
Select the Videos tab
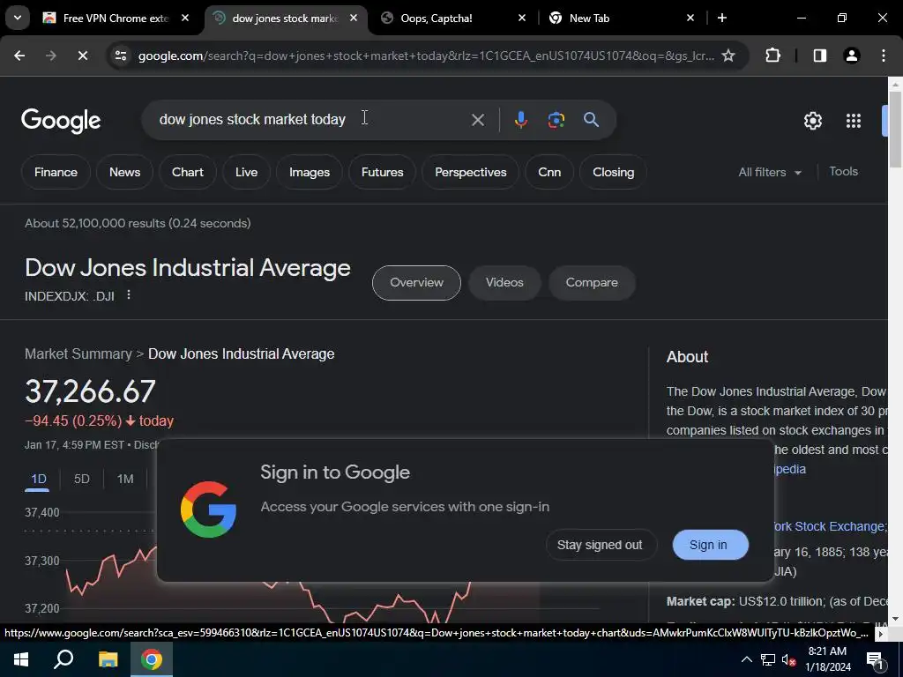coord(504,283)
